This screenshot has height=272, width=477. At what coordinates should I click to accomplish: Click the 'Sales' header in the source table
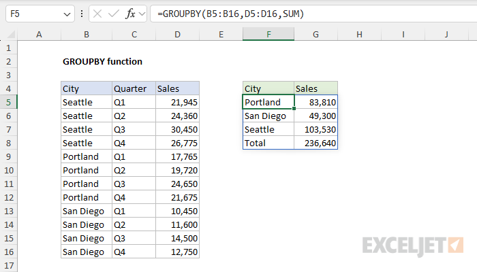[x=177, y=88]
